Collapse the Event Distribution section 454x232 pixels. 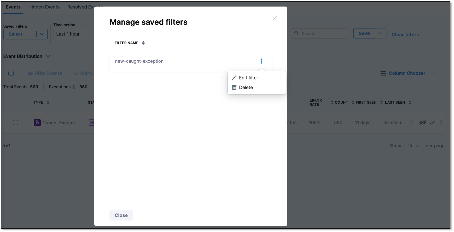[48, 56]
